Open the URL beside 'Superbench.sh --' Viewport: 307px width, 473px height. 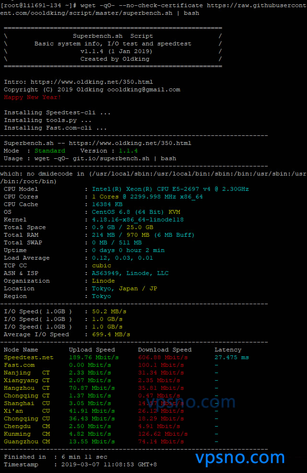[130, 143]
